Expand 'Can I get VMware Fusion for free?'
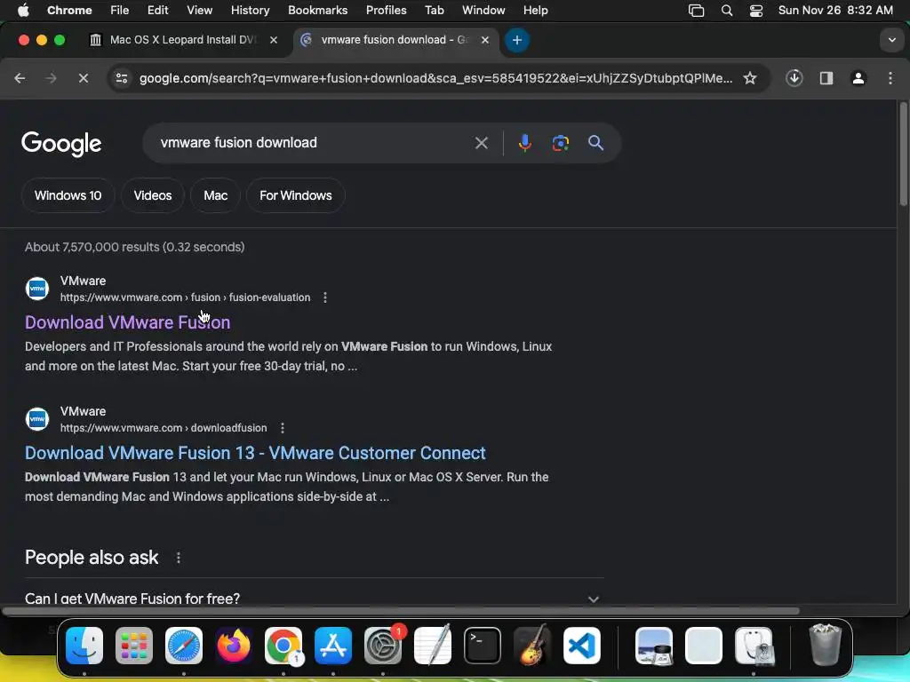Viewport: 910px width, 682px height. [x=314, y=599]
